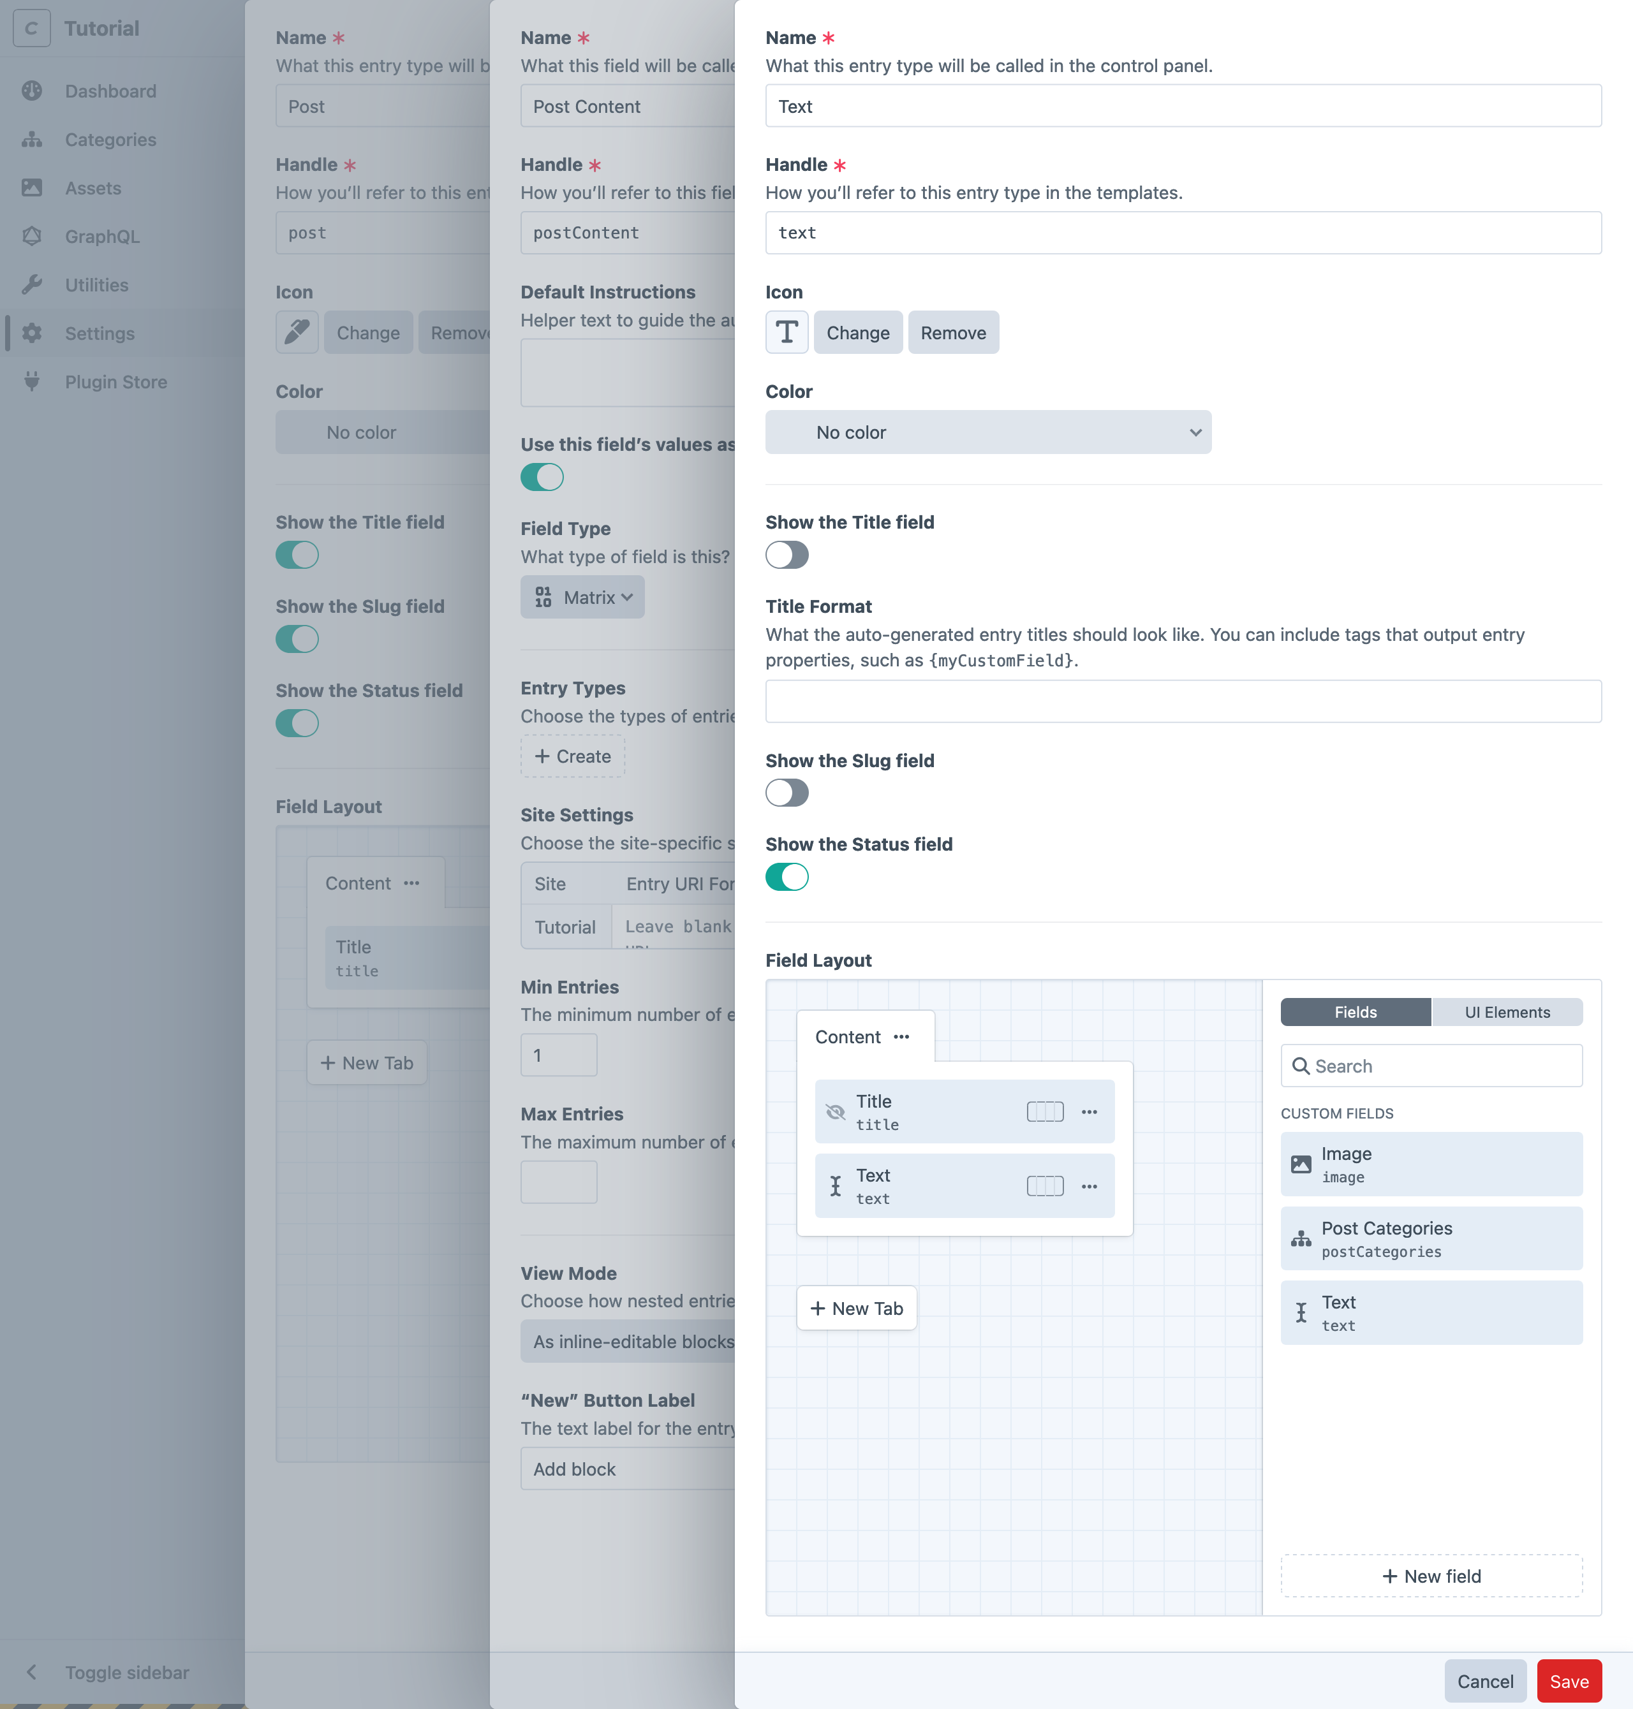This screenshot has height=1709, width=1633.
Task: Toggle the Show the Slug field switch
Action: tap(786, 791)
